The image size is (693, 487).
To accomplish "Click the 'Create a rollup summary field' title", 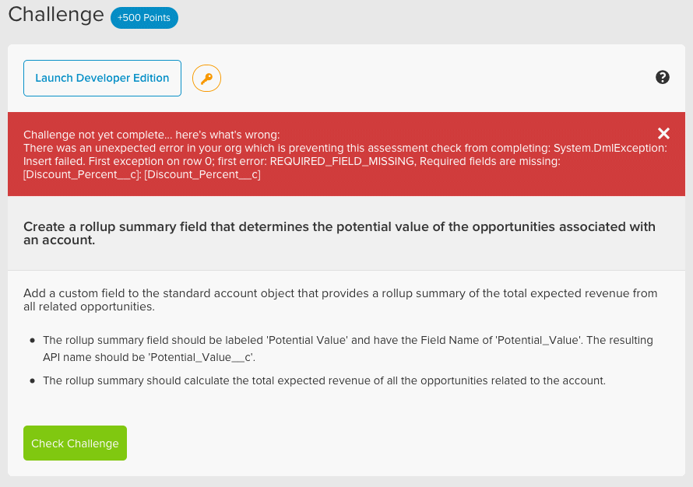I will tap(339, 226).
